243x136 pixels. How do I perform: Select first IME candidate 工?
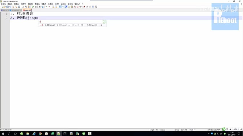click(x=42, y=25)
